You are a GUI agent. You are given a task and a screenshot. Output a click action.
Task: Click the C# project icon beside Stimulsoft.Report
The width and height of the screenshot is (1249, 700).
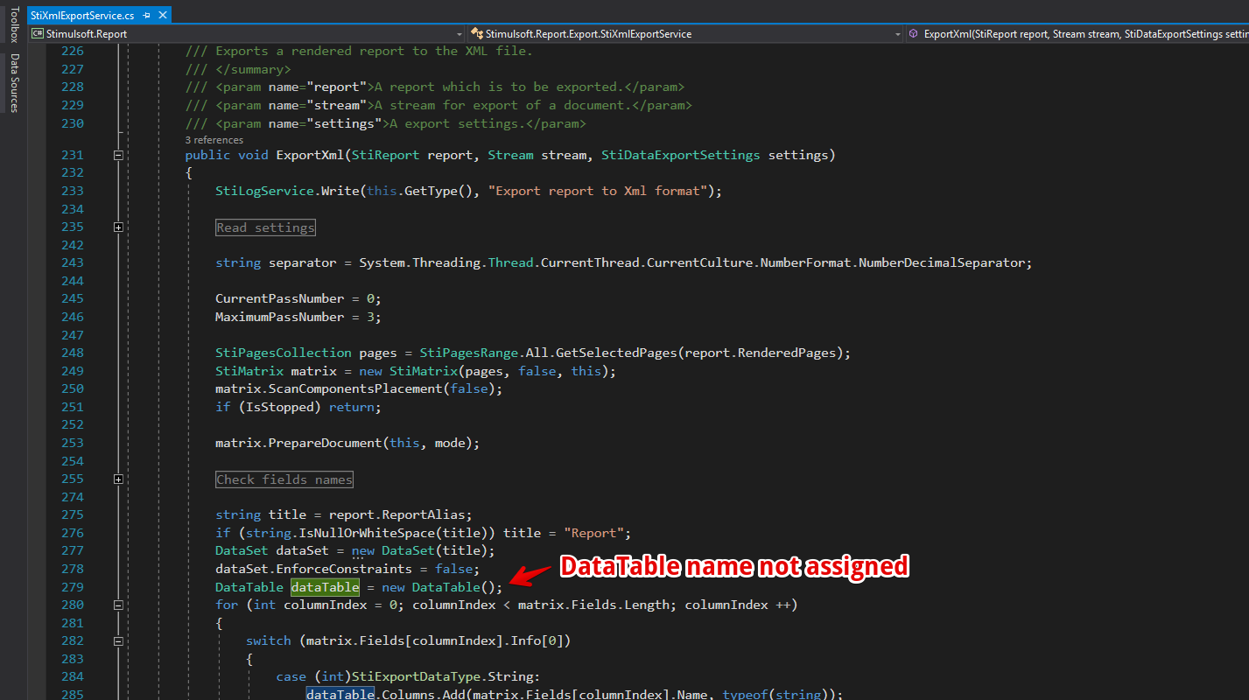point(38,34)
